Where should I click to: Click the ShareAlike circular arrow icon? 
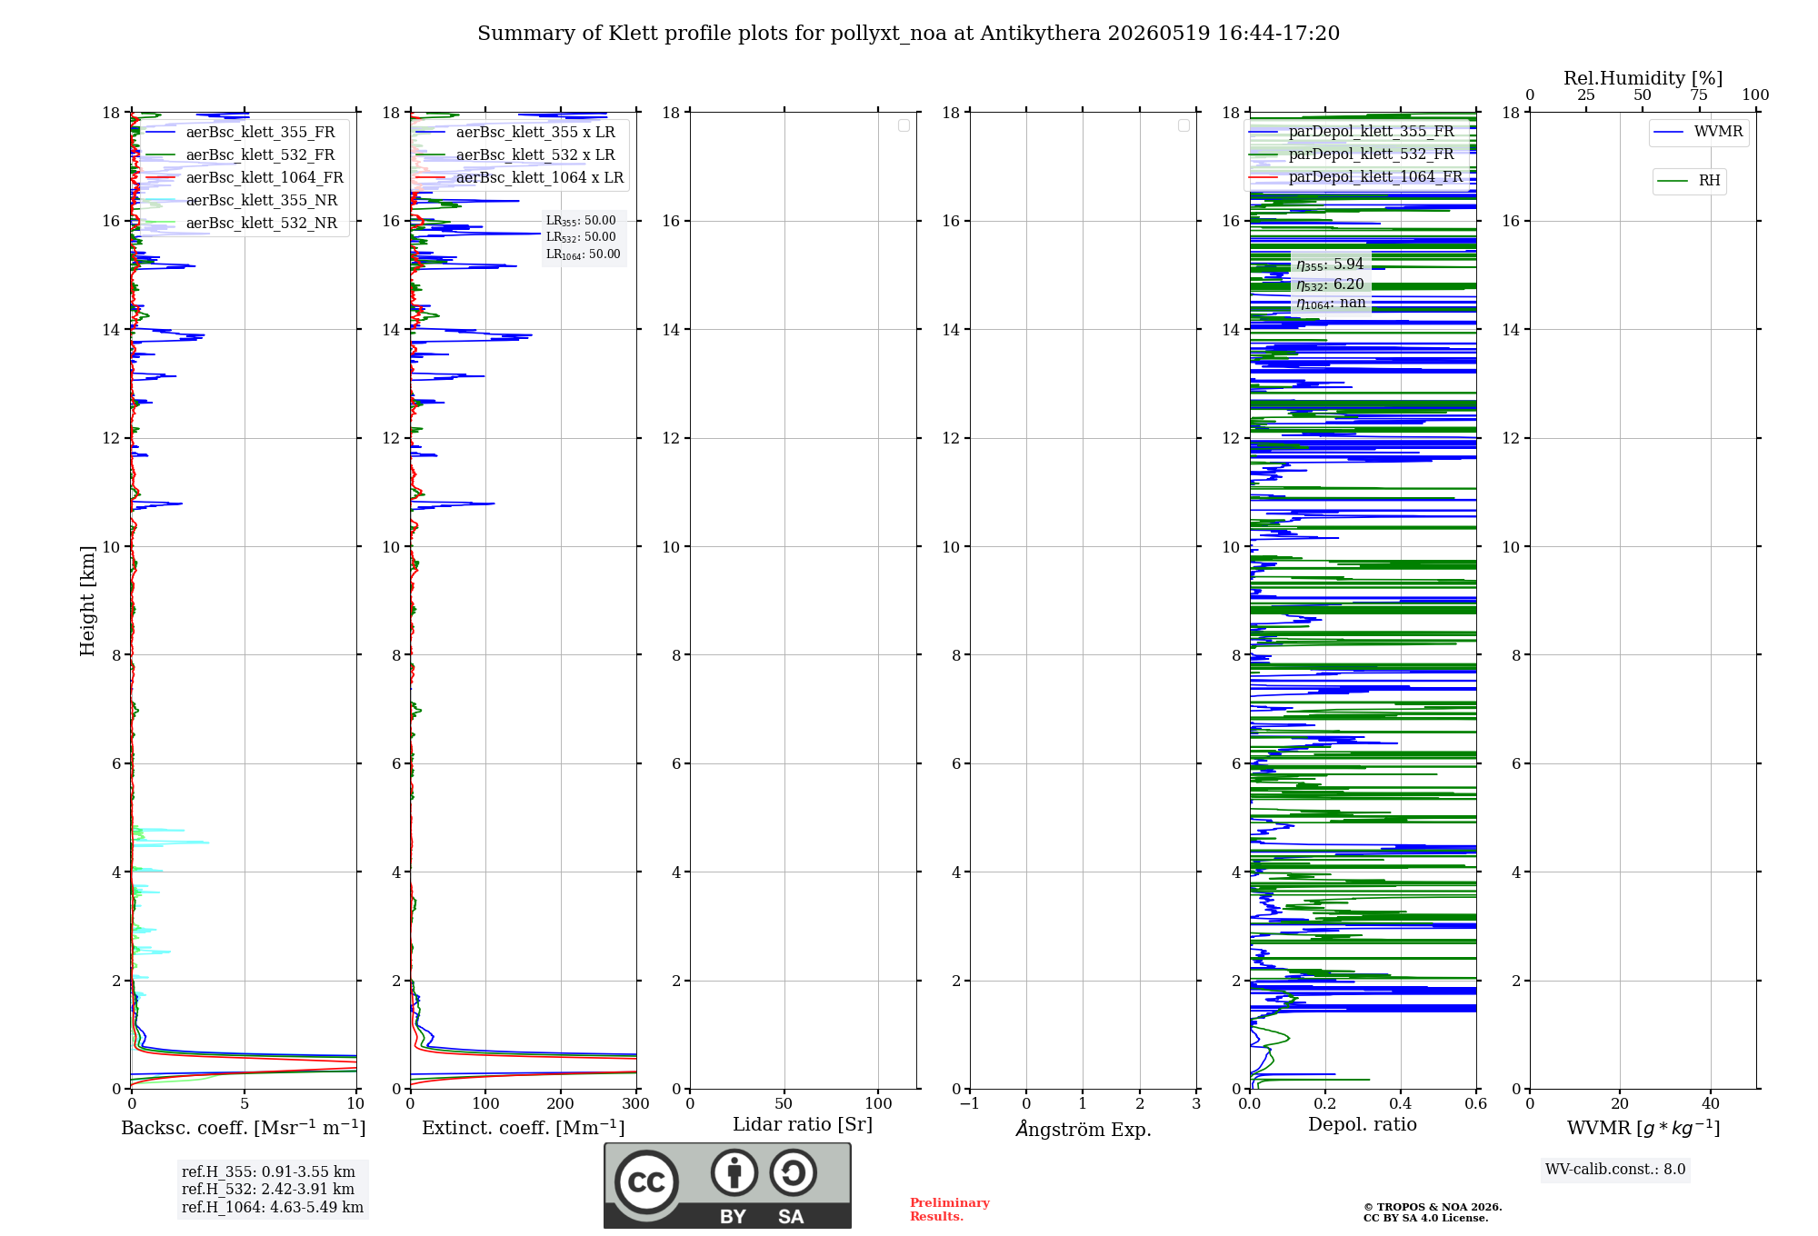pos(793,1172)
